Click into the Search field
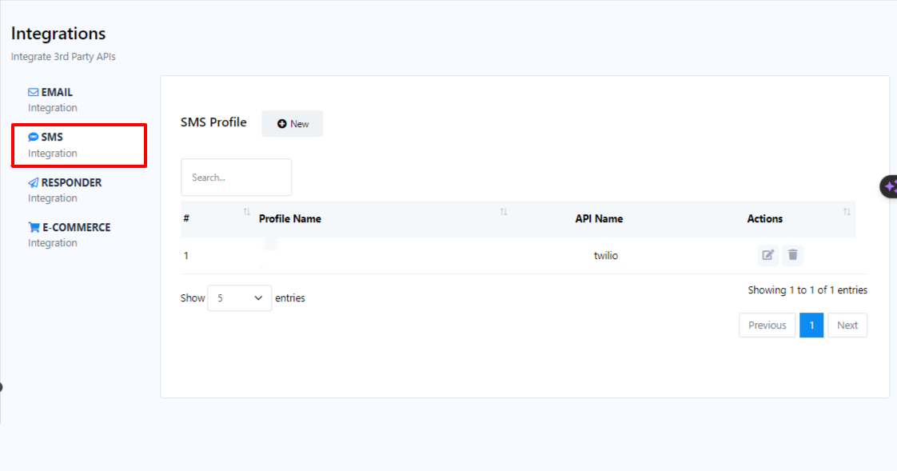The height and width of the screenshot is (471, 897). 236,178
